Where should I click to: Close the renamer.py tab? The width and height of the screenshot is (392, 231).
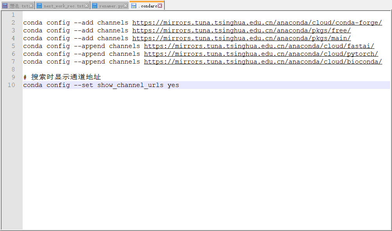[x=125, y=6]
